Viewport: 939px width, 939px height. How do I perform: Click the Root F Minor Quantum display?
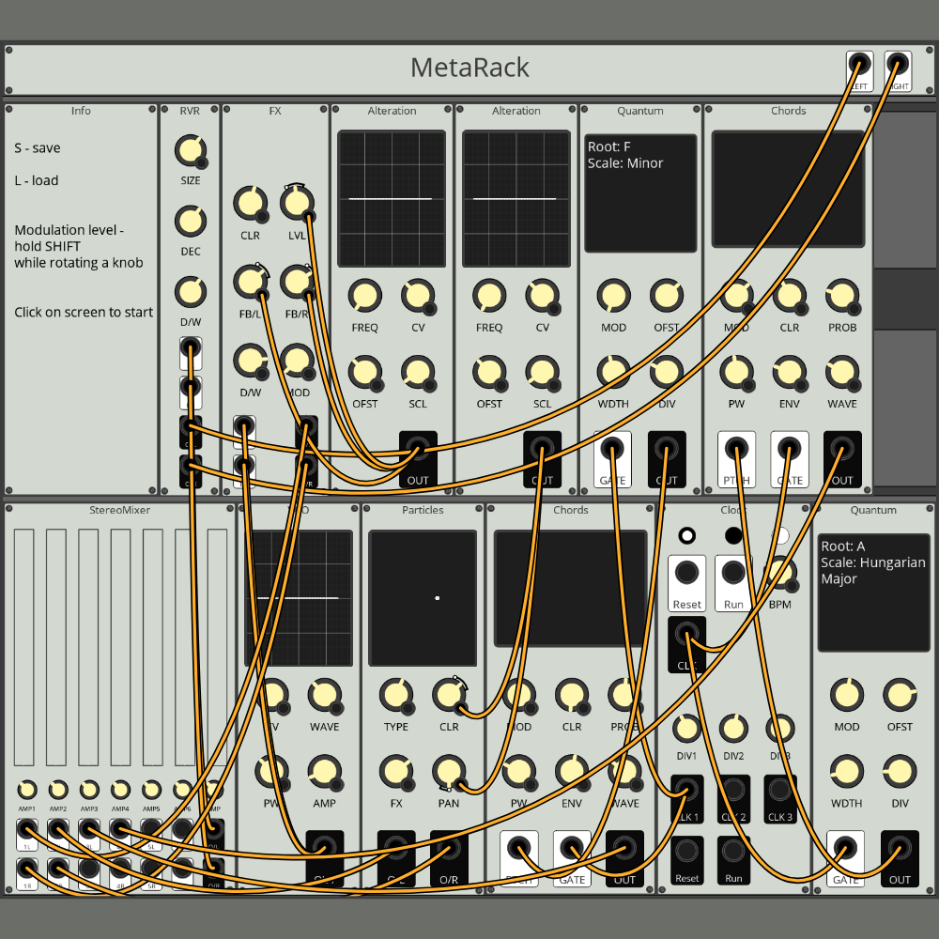[640, 193]
